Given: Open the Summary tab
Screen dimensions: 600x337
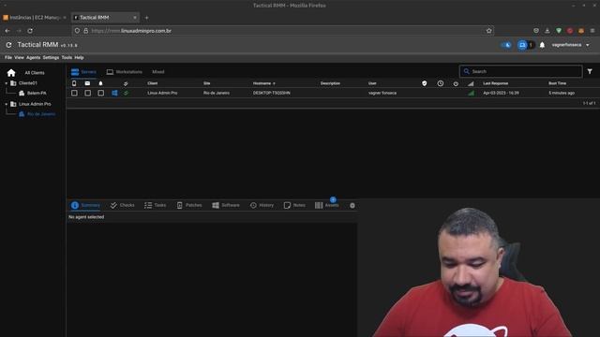Looking at the screenshot, I should click(85, 205).
